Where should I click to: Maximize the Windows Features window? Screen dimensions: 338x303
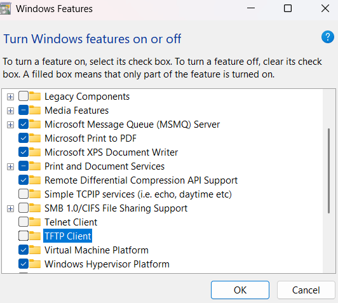click(x=288, y=8)
